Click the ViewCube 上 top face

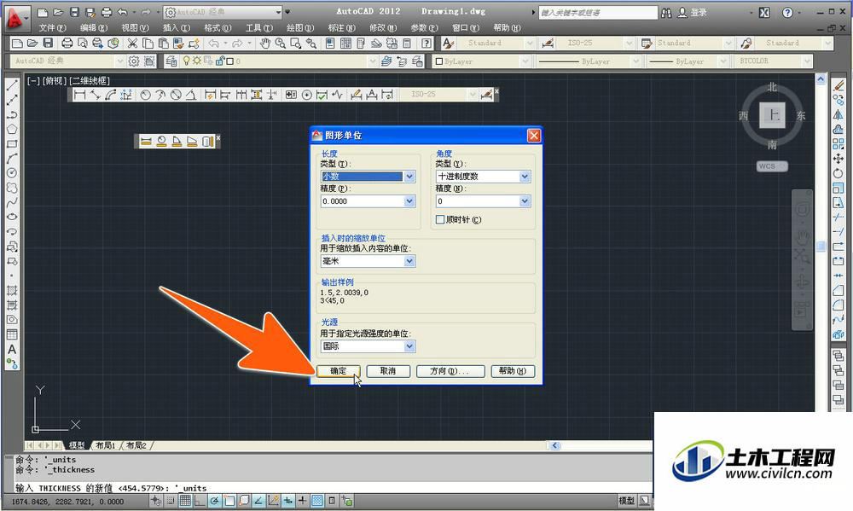[x=773, y=115]
